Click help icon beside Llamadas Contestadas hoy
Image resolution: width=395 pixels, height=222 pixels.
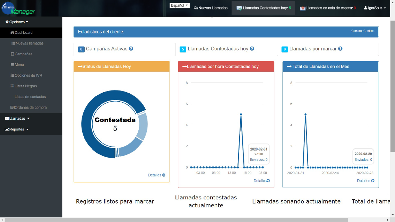pos(252,49)
